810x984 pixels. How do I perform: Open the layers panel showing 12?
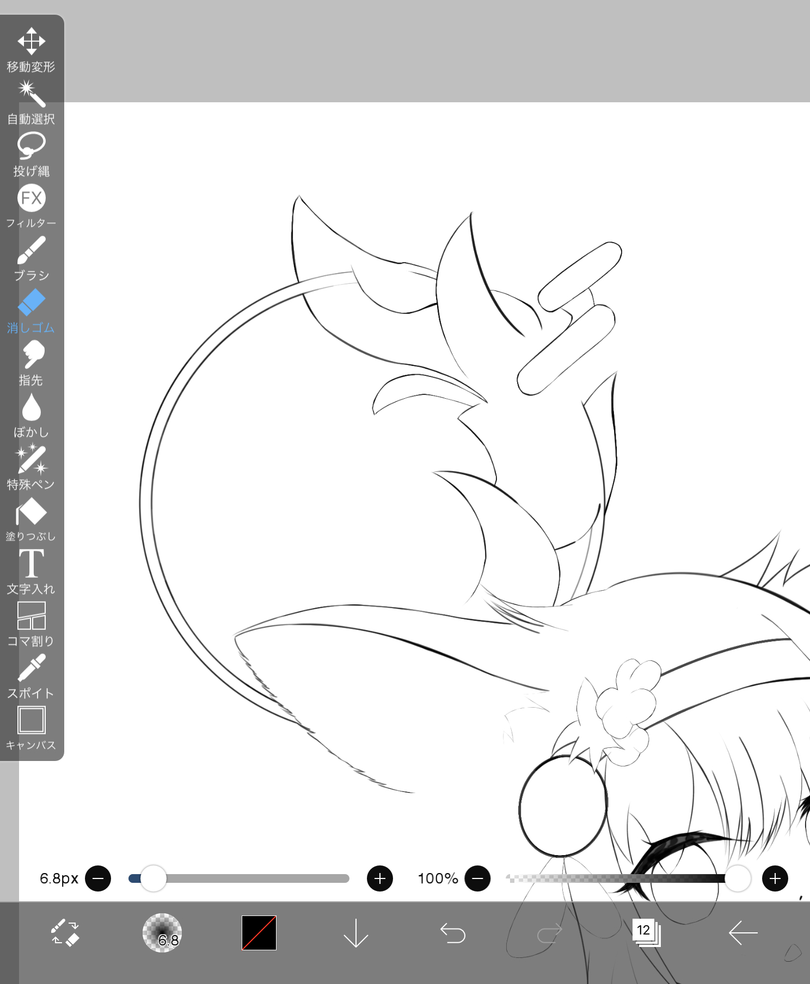click(646, 933)
